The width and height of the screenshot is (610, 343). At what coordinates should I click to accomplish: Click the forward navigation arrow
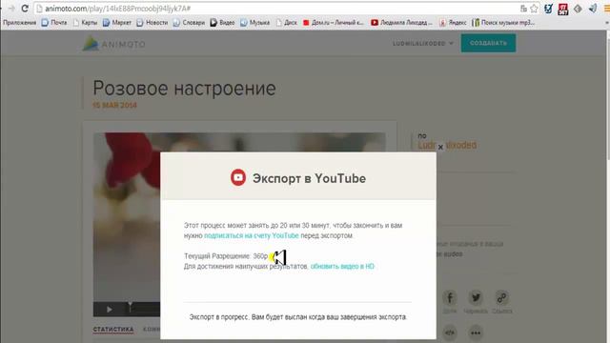coord(11,9)
